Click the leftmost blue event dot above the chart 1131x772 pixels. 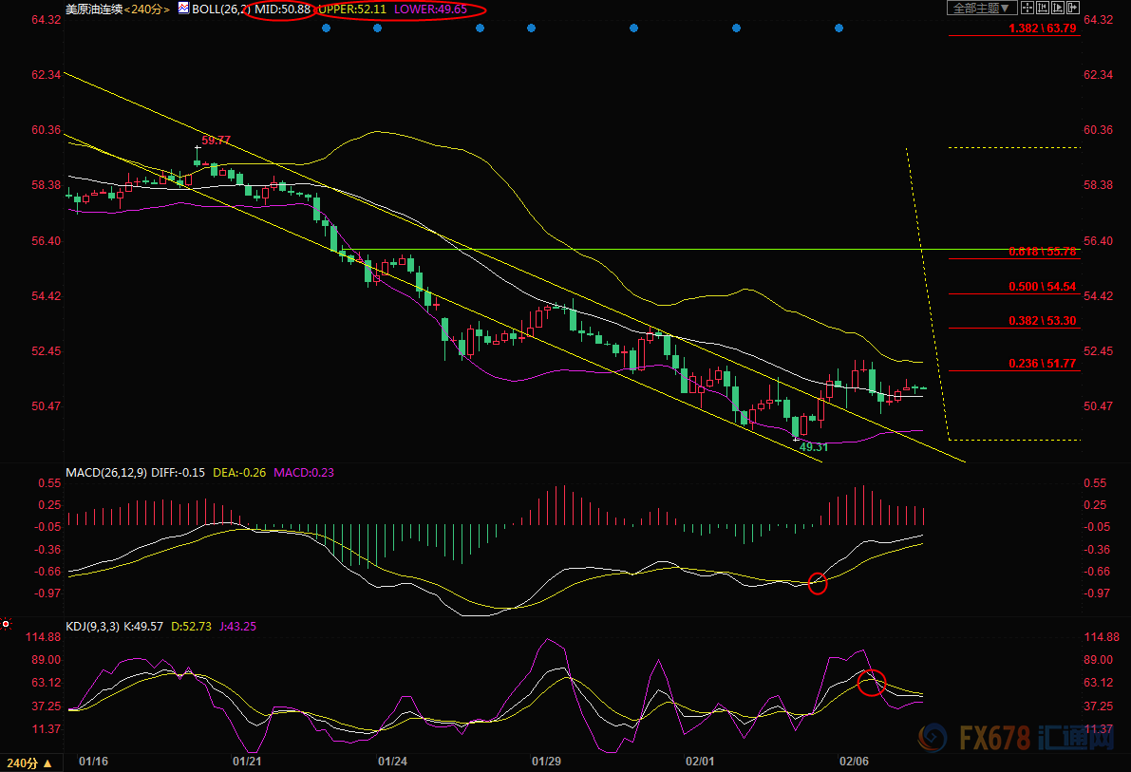point(325,28)
